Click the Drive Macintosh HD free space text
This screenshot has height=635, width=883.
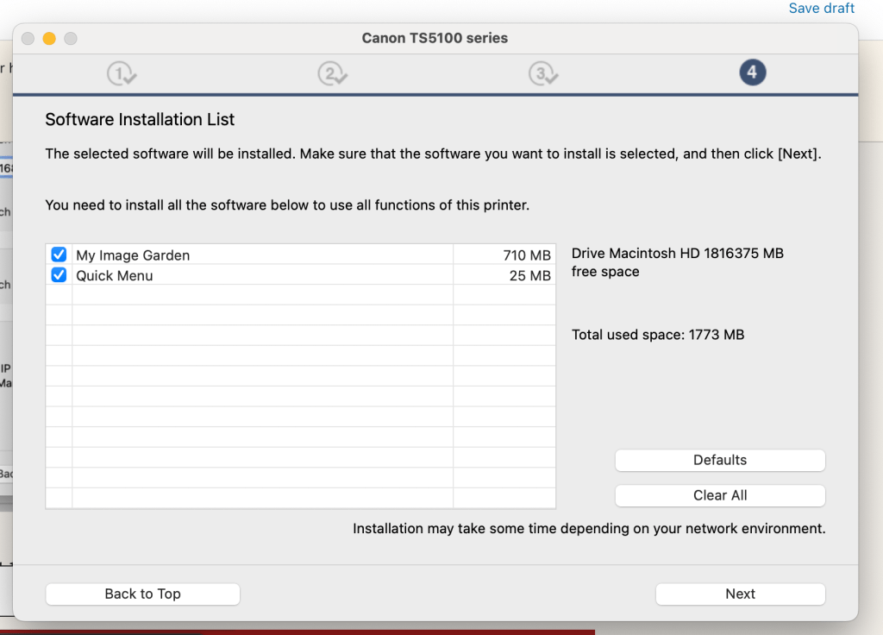678,262
